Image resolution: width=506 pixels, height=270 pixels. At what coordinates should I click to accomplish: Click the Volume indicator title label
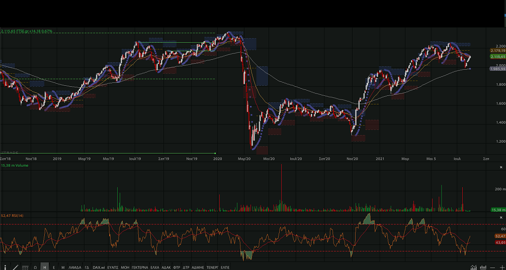click(x=15, y=165)
